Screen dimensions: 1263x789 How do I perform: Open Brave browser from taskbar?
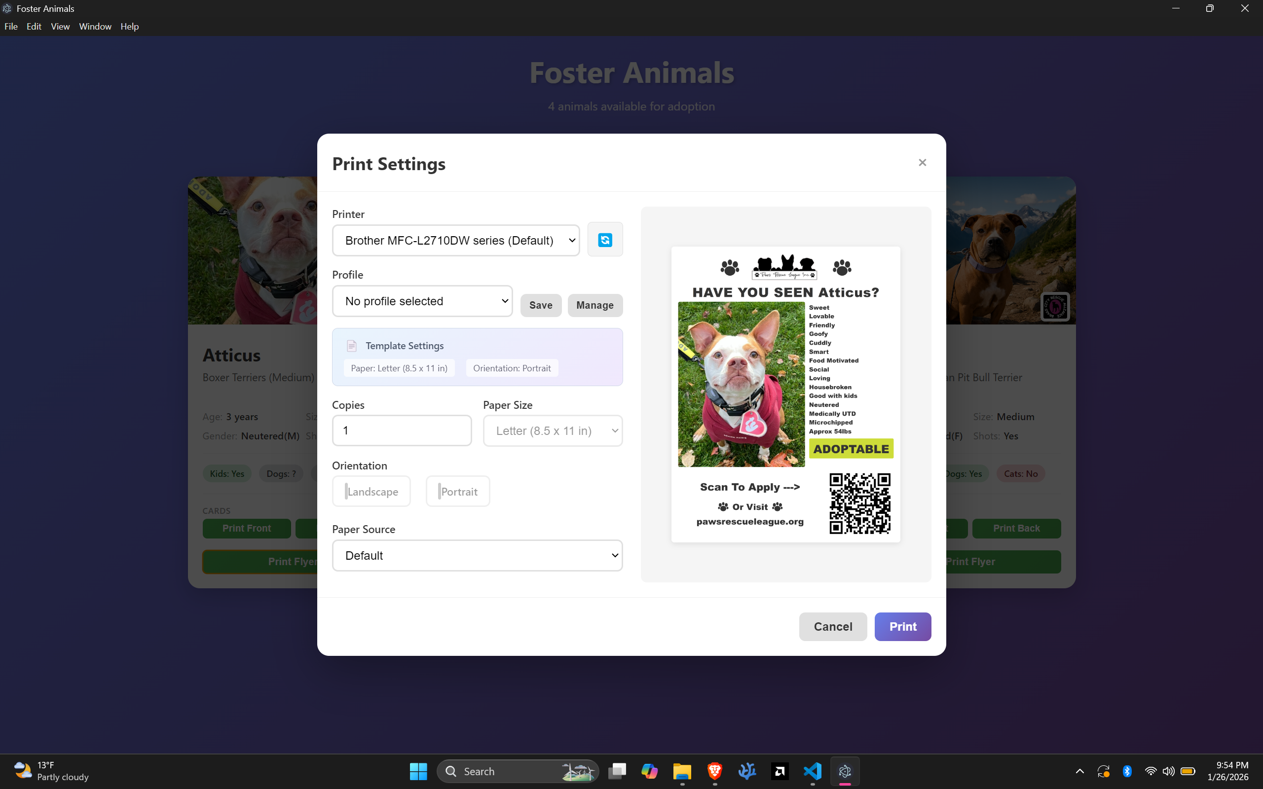tap(714, 771)
